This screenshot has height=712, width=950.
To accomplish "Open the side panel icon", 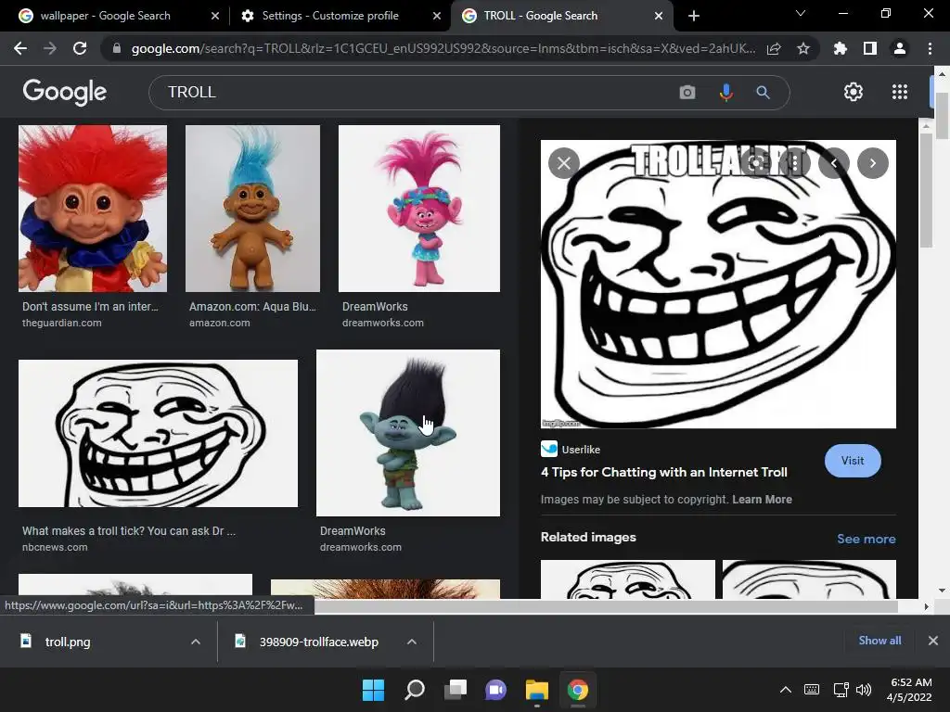I will 870,48.
